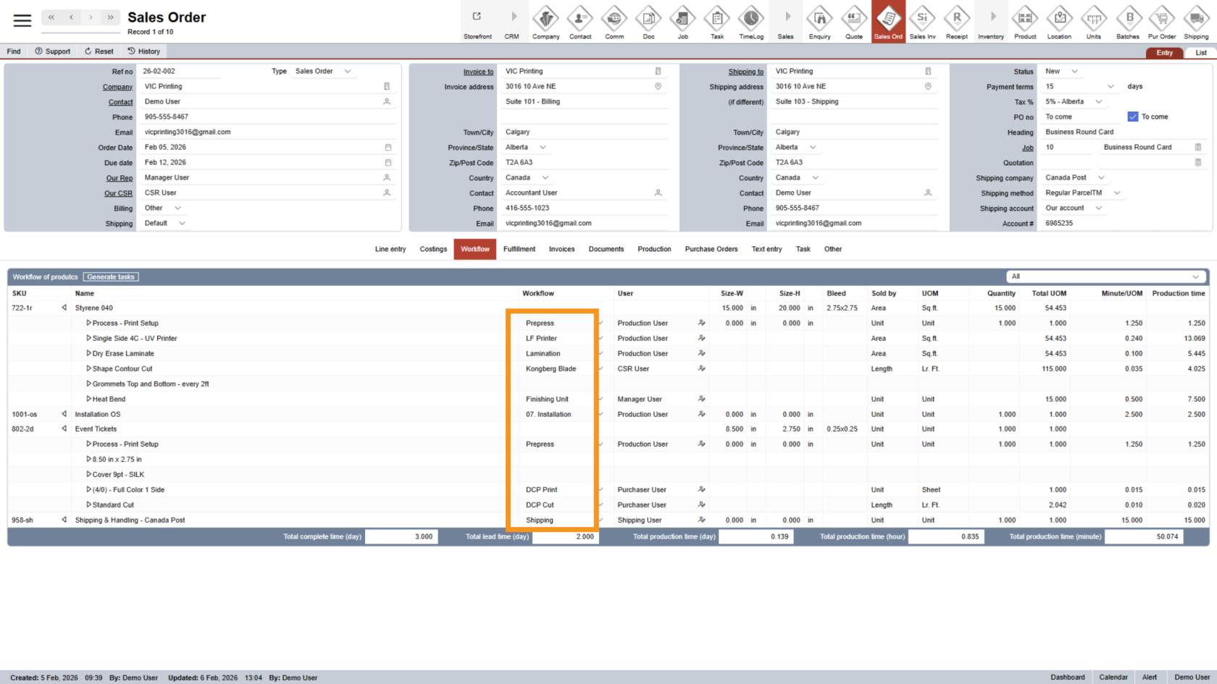Switch to the Costings tab

coord(433,249)
